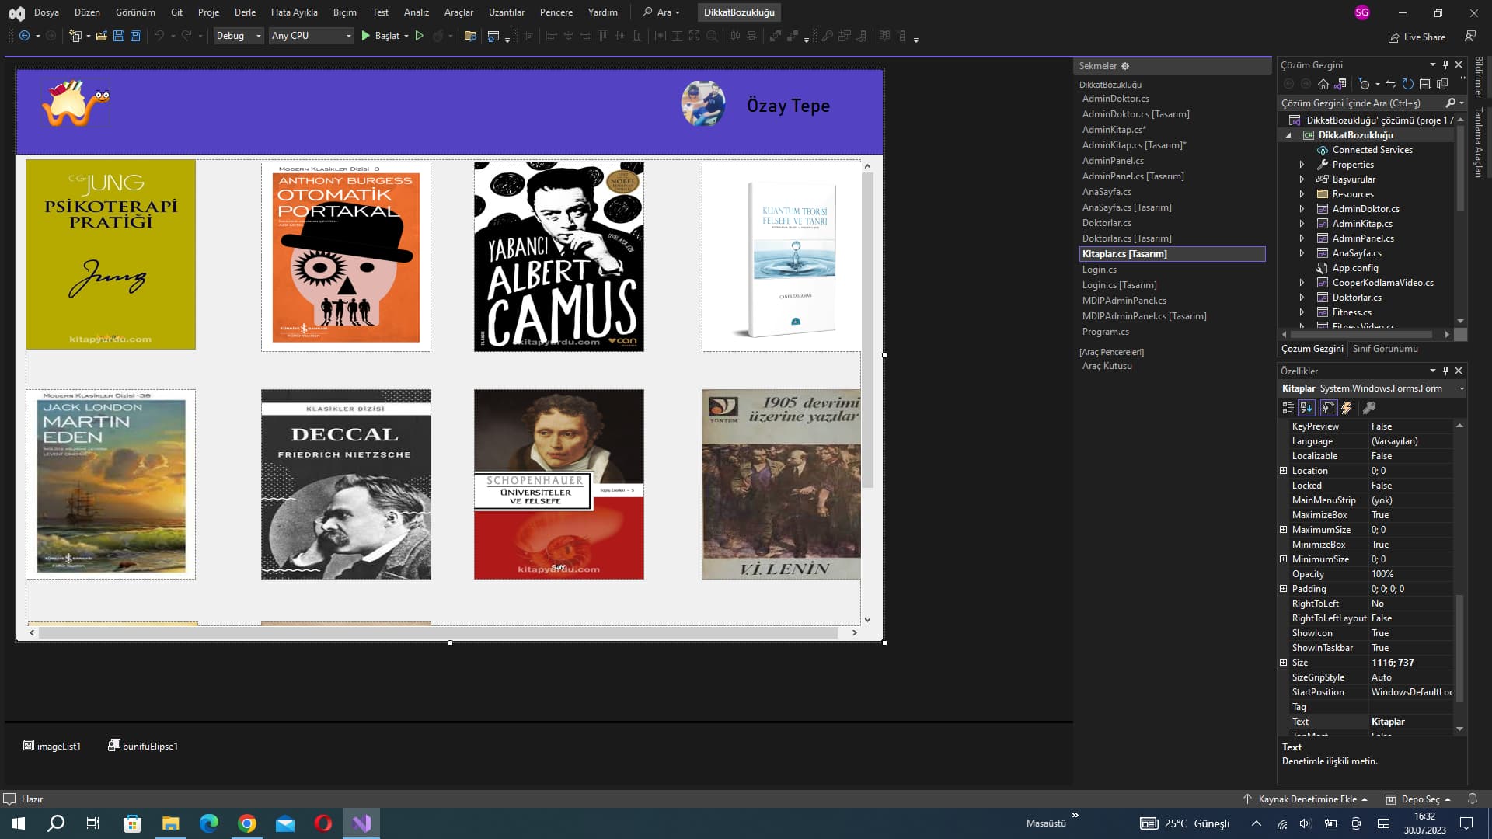Start without debugging using the outlined play icon

pos(419,36)
